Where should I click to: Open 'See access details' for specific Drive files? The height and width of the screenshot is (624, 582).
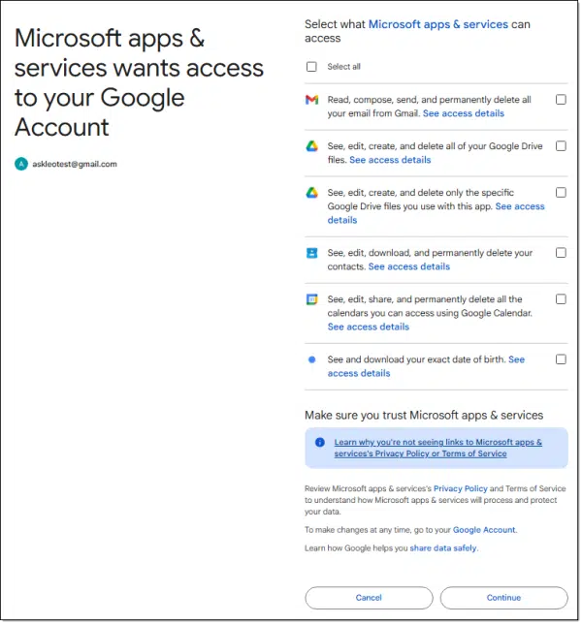coord(520,206)
